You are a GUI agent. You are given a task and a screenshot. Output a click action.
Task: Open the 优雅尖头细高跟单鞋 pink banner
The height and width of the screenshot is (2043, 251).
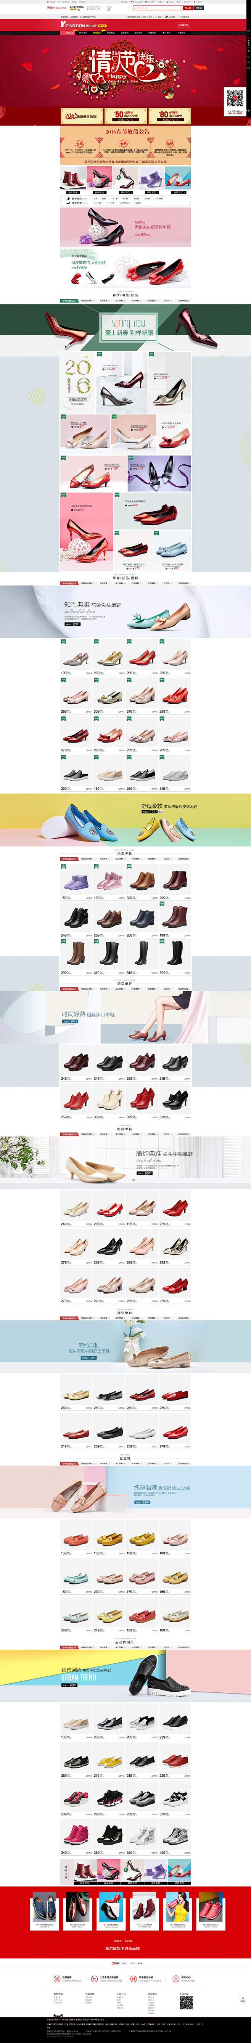(x=126, y=227)
